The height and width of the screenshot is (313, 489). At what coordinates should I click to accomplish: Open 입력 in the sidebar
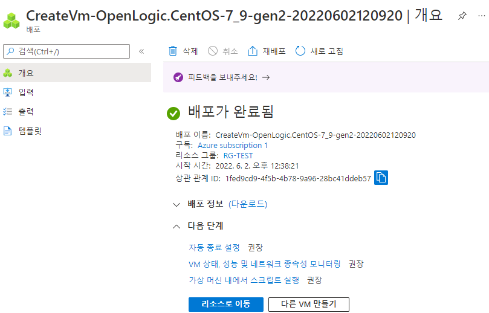(76, 92)
